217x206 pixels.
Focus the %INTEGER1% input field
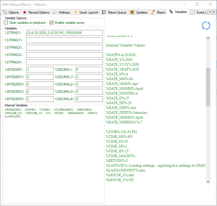(x=40, y=77)
